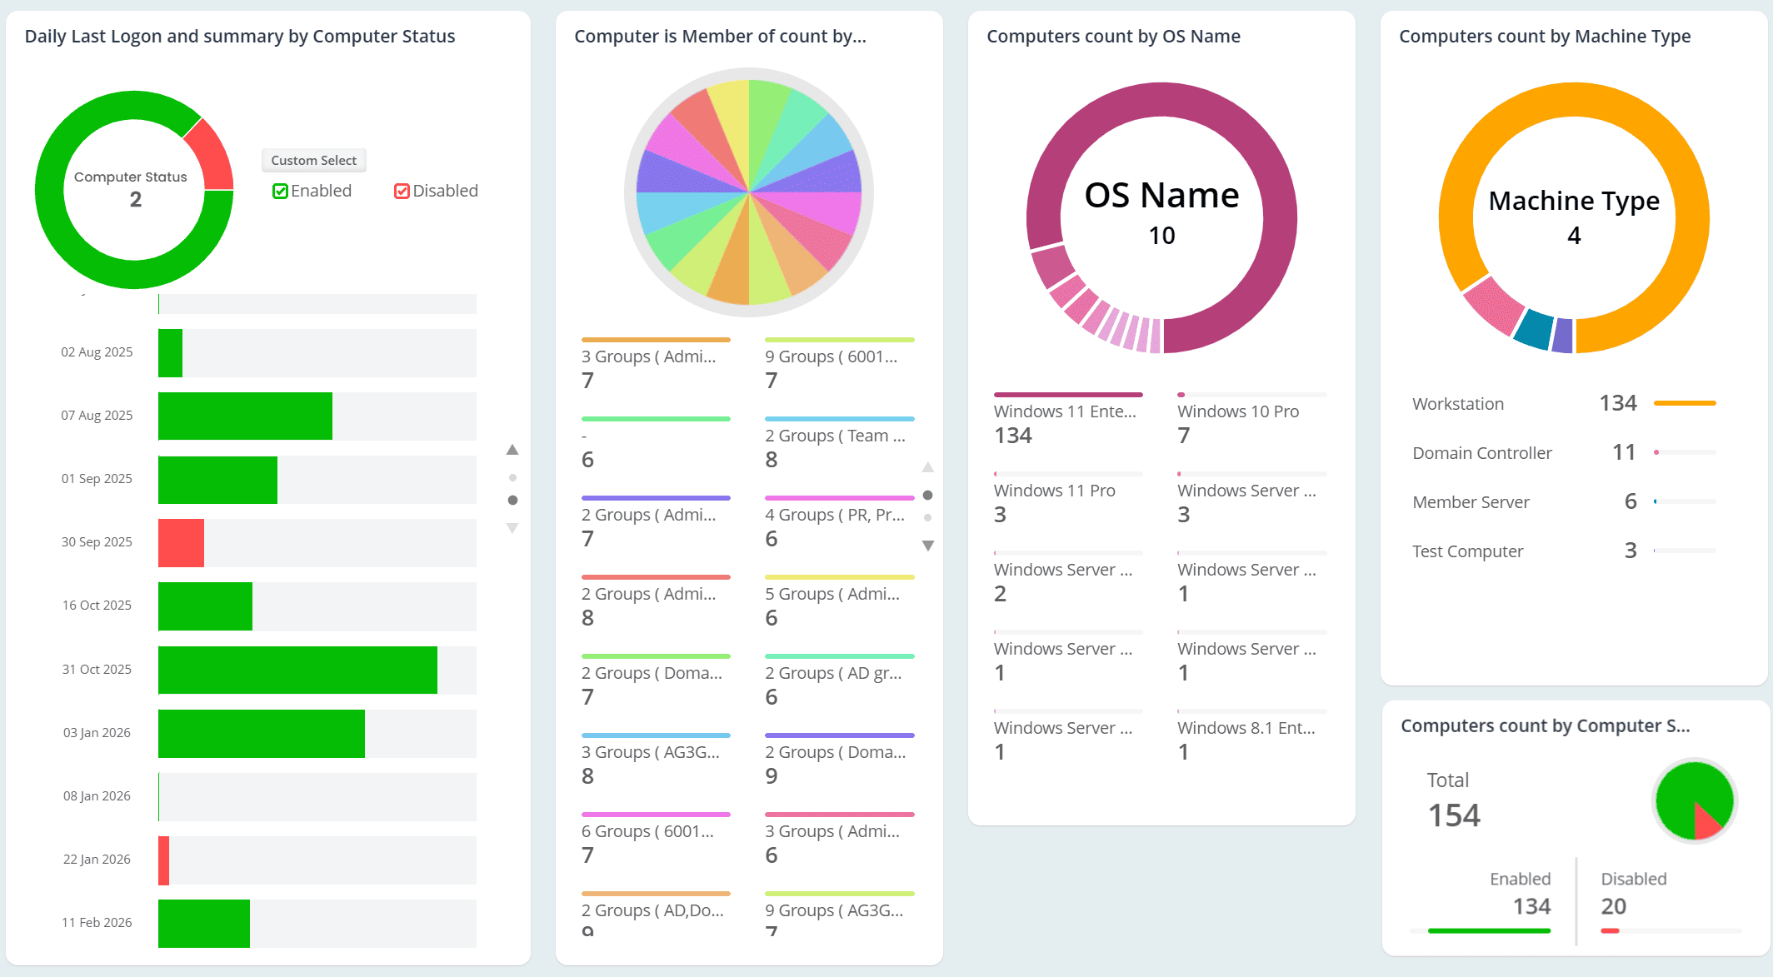Click the down arrow in the group member list

point(927,546)
